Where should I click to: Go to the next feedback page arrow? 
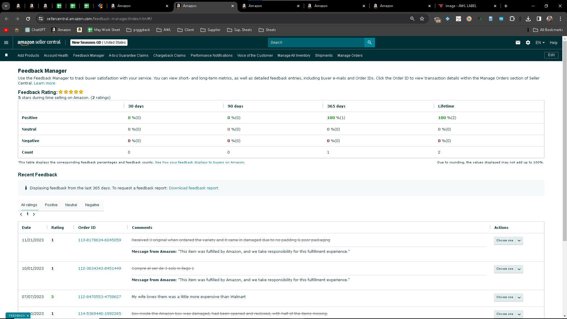coord(34,214)
